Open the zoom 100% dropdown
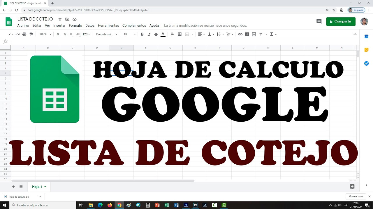The image size is (373, 209). click(45, 34)
